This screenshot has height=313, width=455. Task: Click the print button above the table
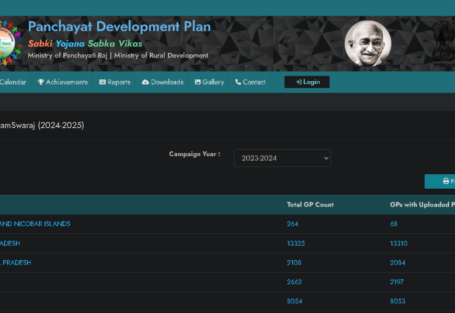point(440,181)
